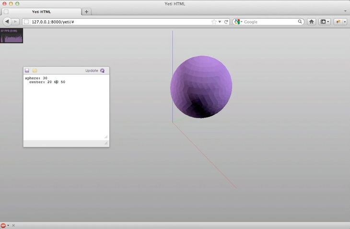The height and width of the screenshot is (229, 350).
Task: Close the add-on bar with X button
Action: point(13,225)
